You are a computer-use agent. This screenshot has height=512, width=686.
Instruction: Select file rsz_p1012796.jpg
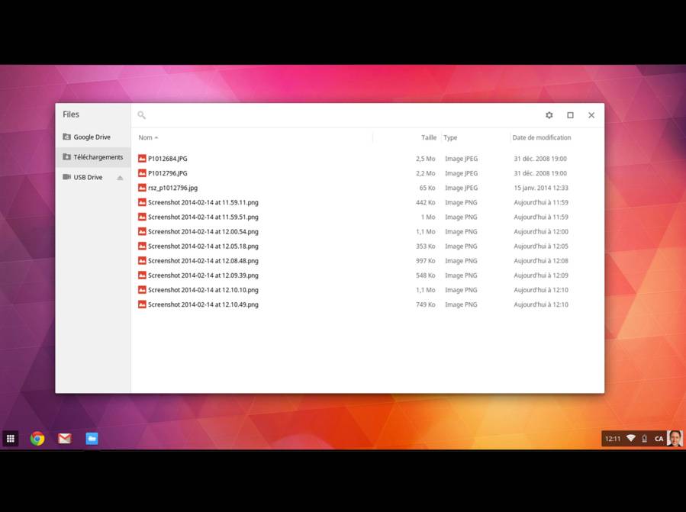pyautogui.click(x=172, y=188)
